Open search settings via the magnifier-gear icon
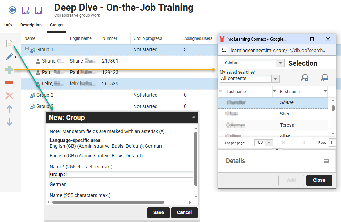This screenshot has width=341, height=222. pyautogui.click(x=305, y=78)
